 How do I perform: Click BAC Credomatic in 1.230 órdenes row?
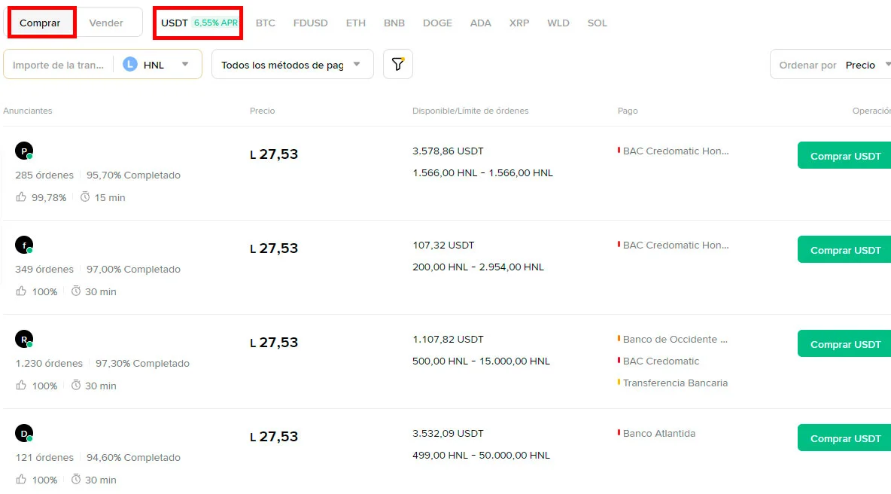coord(660,361)
